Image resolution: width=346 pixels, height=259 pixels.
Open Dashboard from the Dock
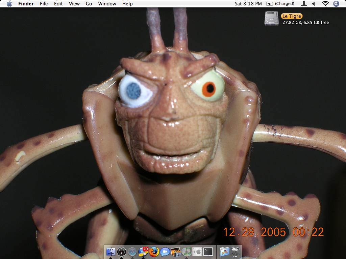point(122,252)
